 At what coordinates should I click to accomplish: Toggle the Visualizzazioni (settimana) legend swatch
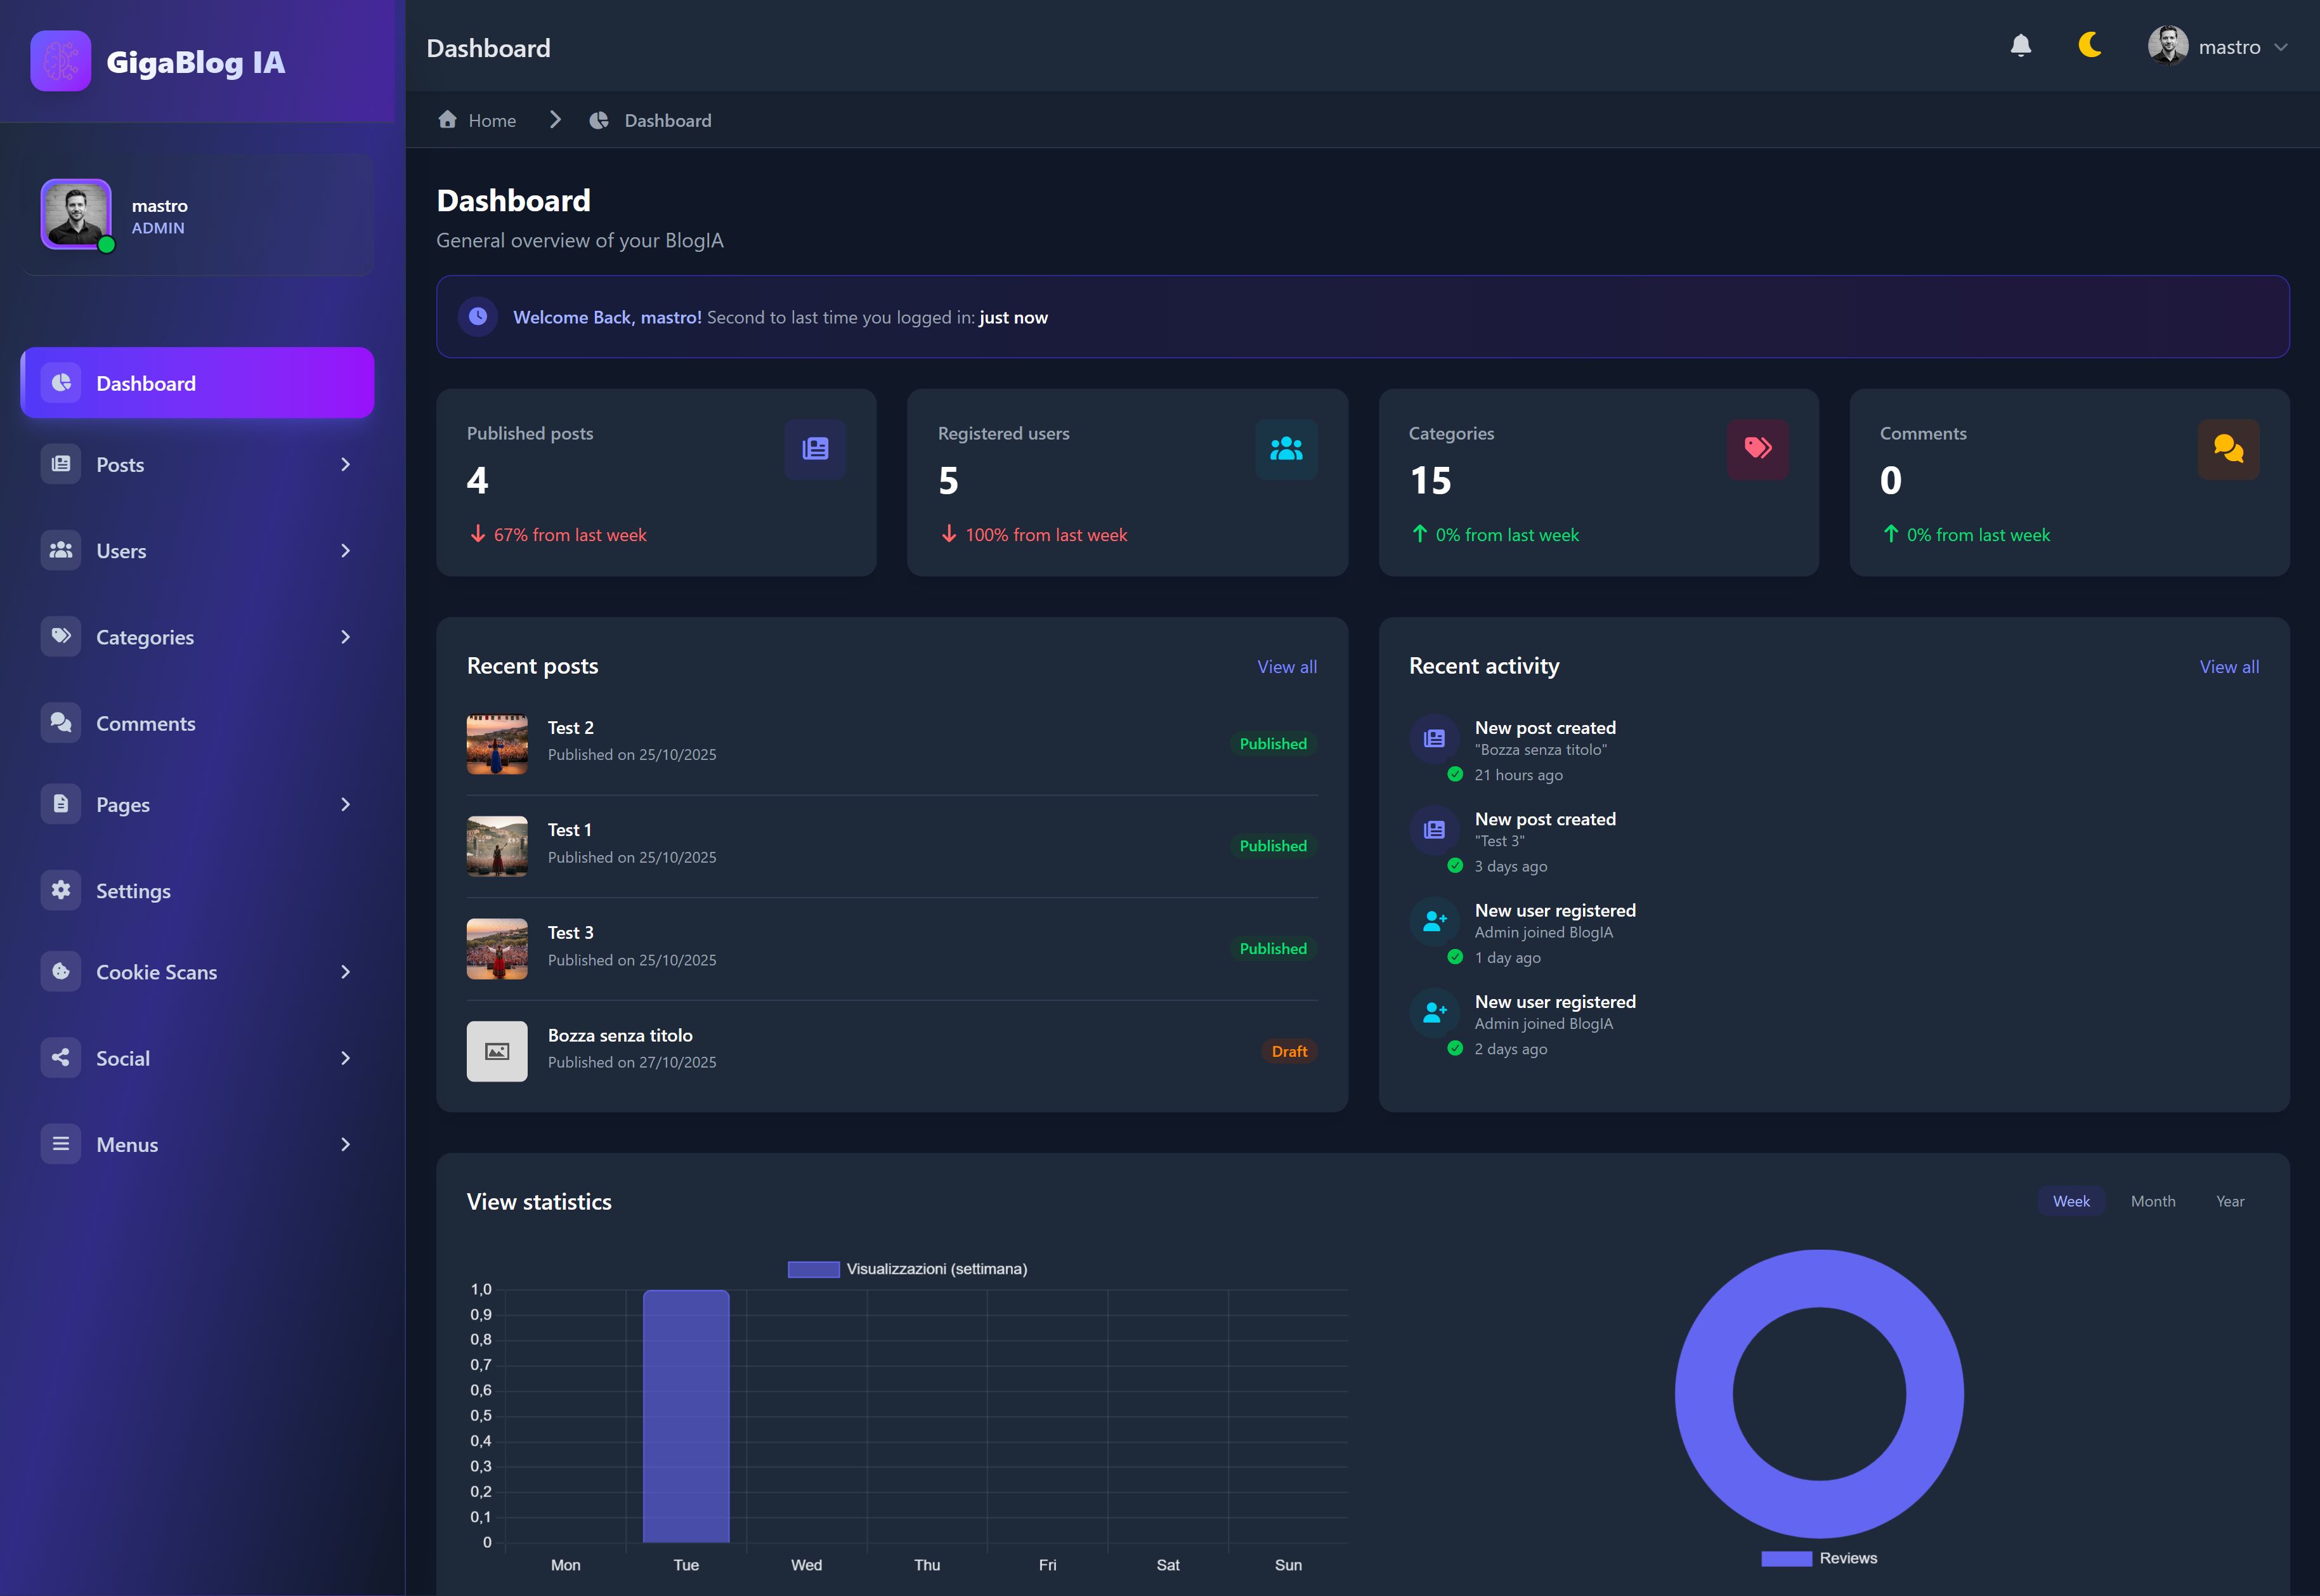812,1269
